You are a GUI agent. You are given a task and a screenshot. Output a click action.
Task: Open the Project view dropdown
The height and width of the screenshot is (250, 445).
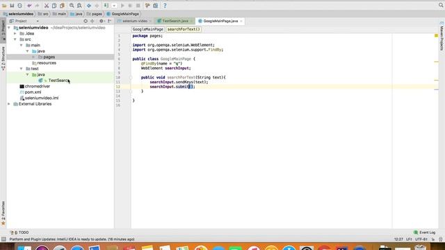[x=38, y=21]
